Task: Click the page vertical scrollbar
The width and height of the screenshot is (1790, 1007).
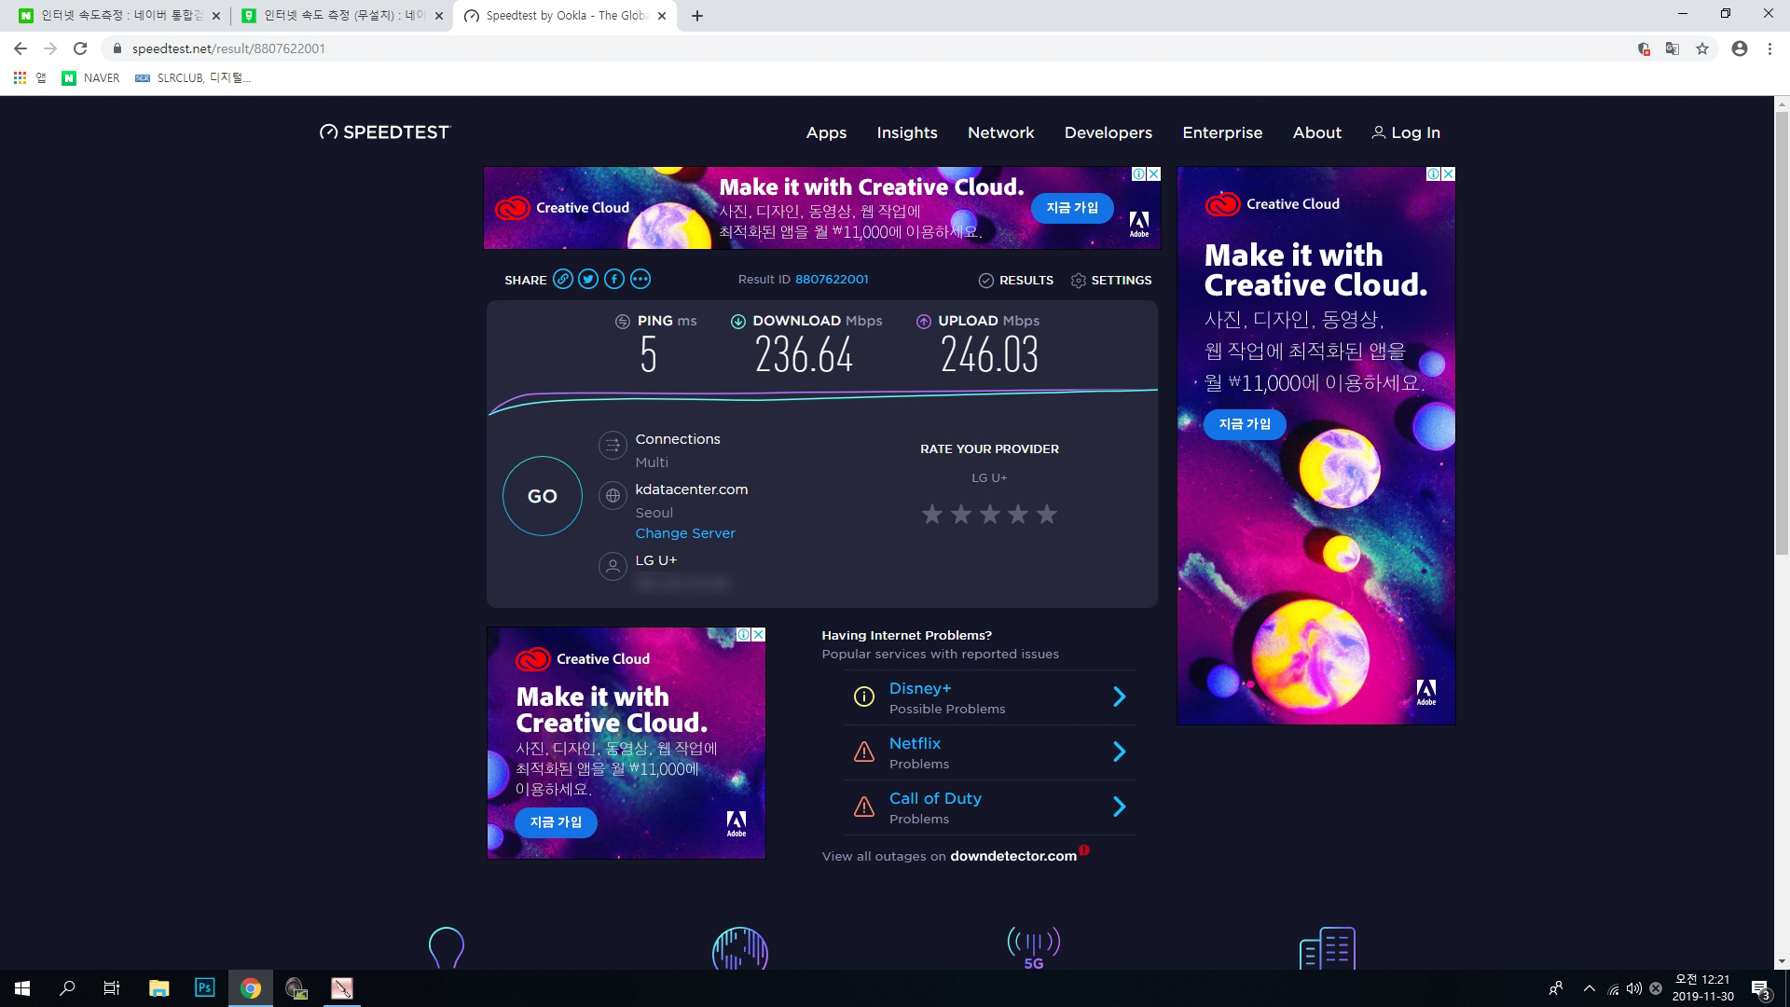Action: [x=1782, y=335]
